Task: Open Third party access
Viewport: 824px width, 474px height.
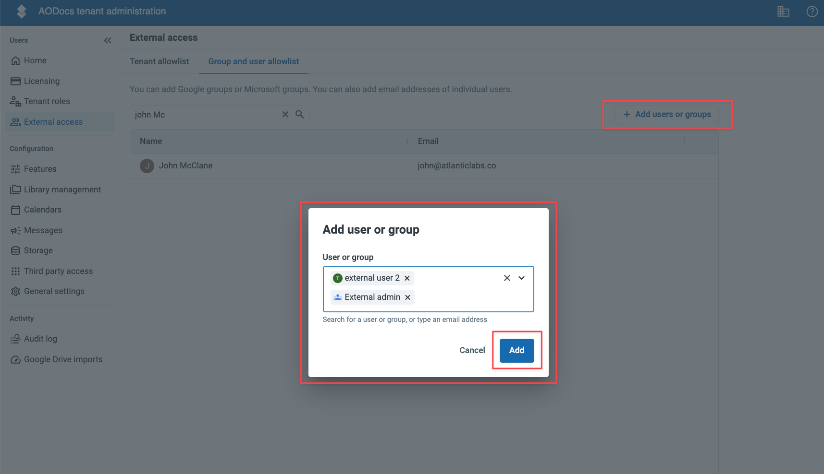Action: 60,271
